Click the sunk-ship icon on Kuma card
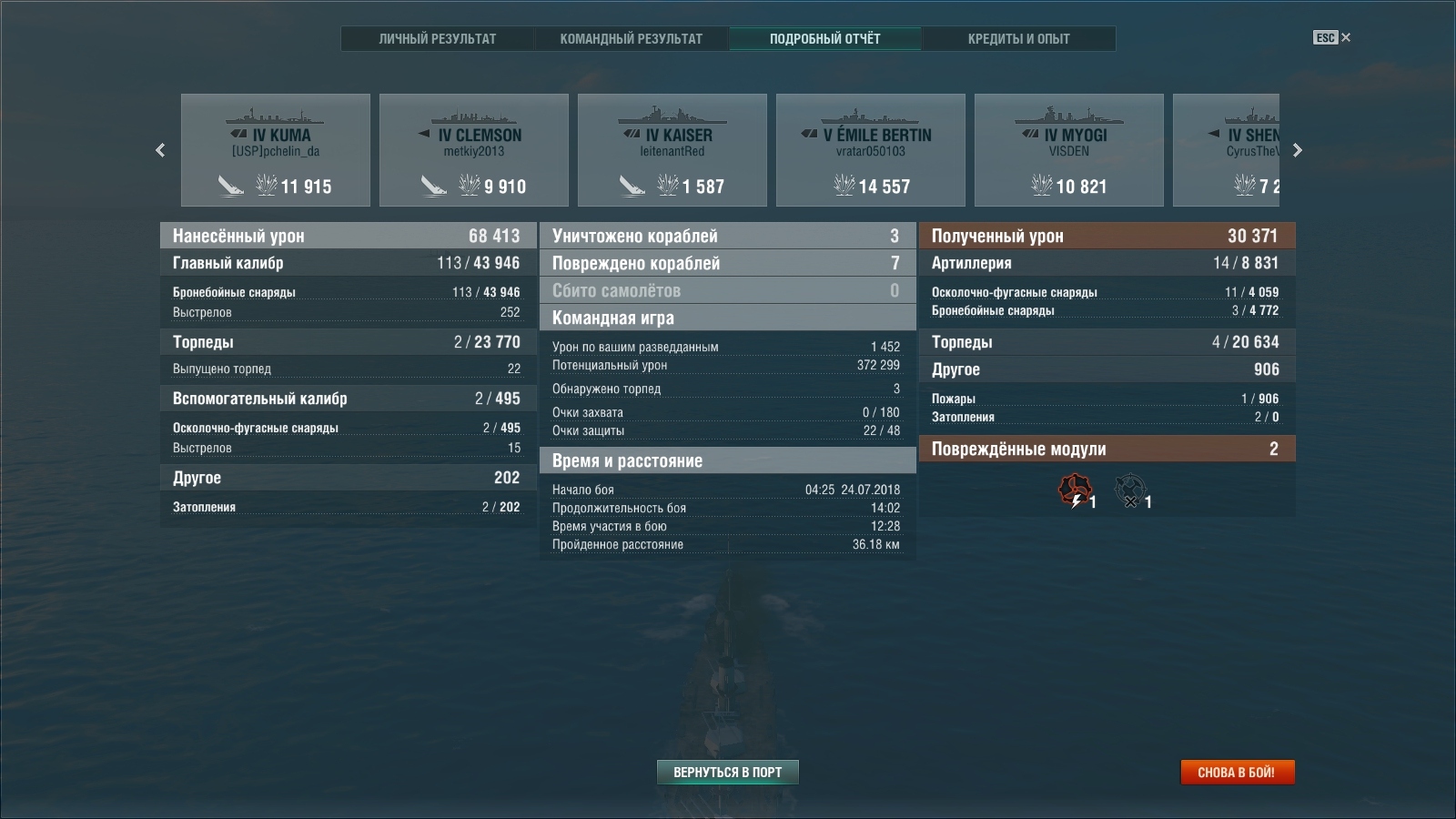Screen dimensions: 1456x819 pos(231,186)
